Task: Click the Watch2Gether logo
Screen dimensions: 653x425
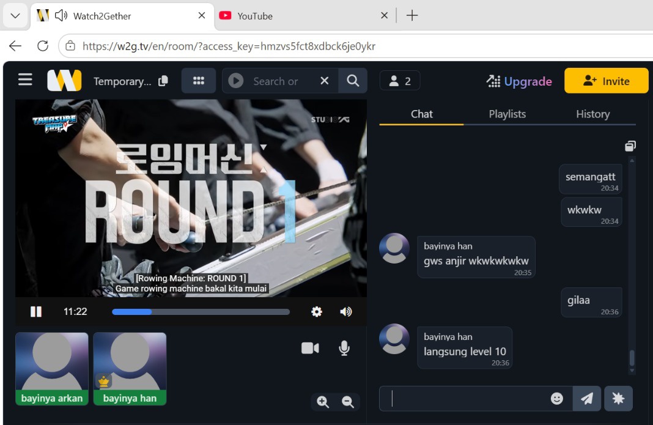Action: tap(64, 81)
